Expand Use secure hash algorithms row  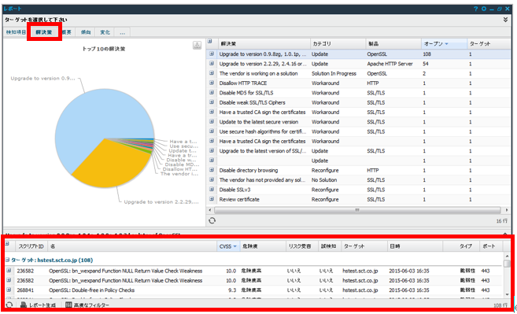(212, 131)
